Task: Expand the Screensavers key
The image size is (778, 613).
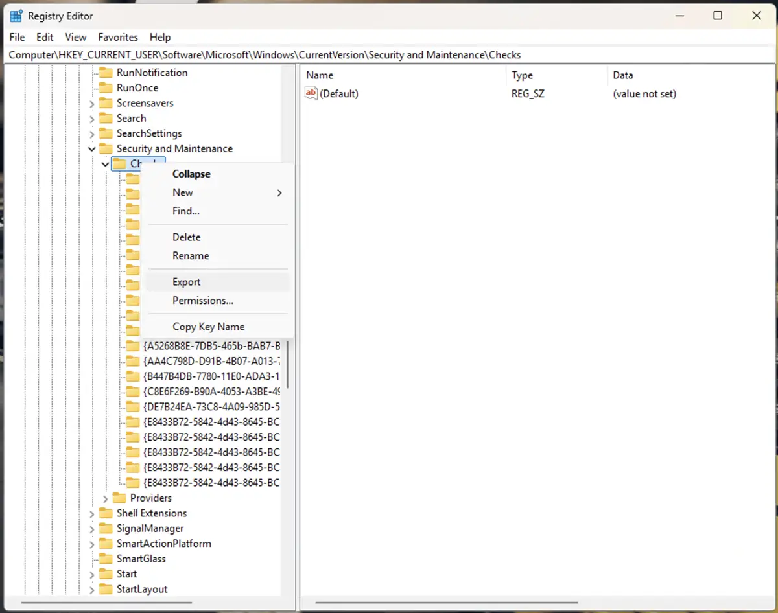Action: [91, 103]
